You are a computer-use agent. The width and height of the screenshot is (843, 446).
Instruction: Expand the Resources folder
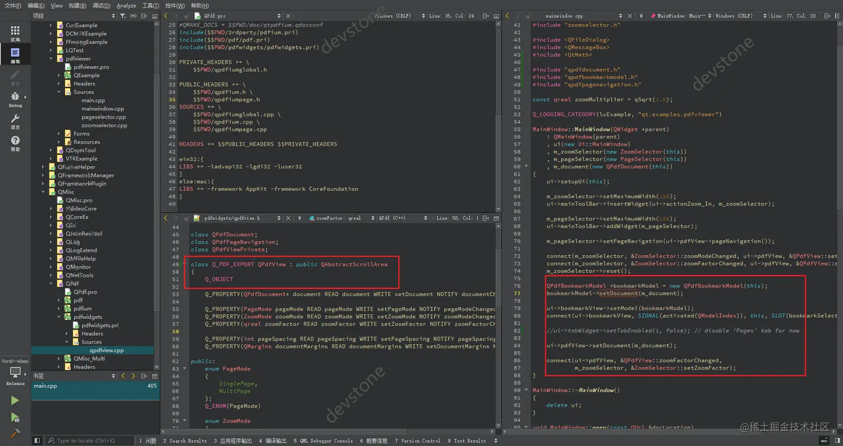[59, 142]
